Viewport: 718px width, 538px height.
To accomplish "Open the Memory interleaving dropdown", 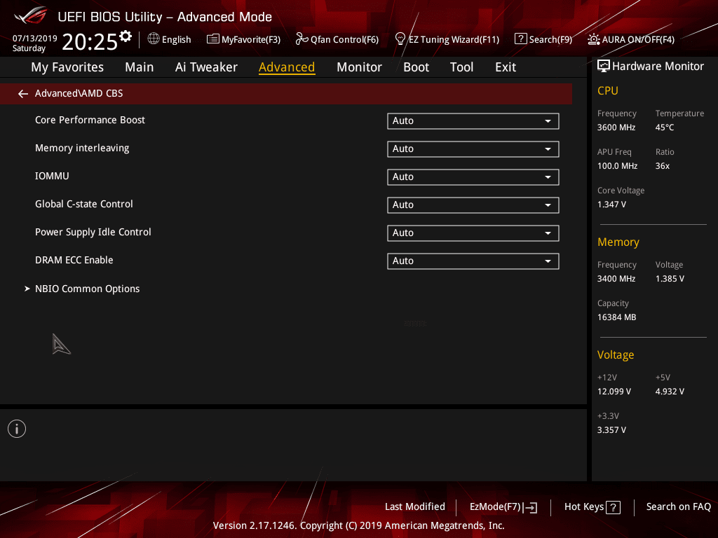I will pos(473,149).
